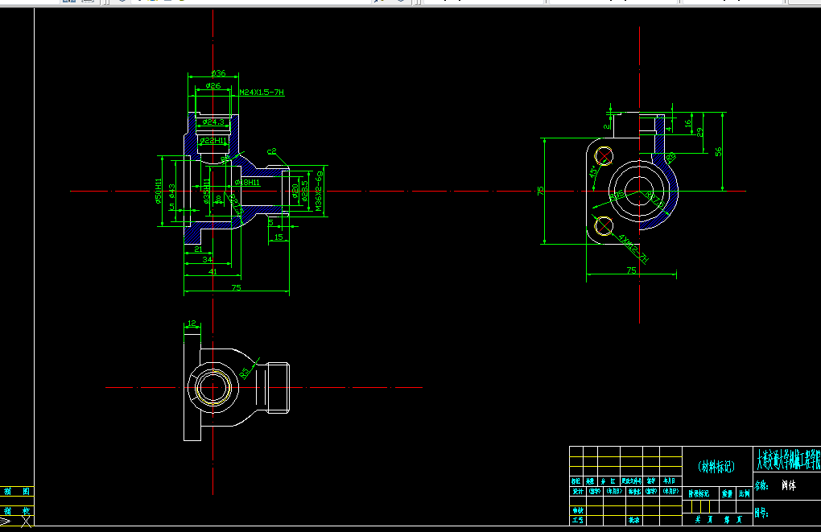Pick the yellow thread circle in top view
Viewport: 821px width, 532px height.
(x=213, y=387)
